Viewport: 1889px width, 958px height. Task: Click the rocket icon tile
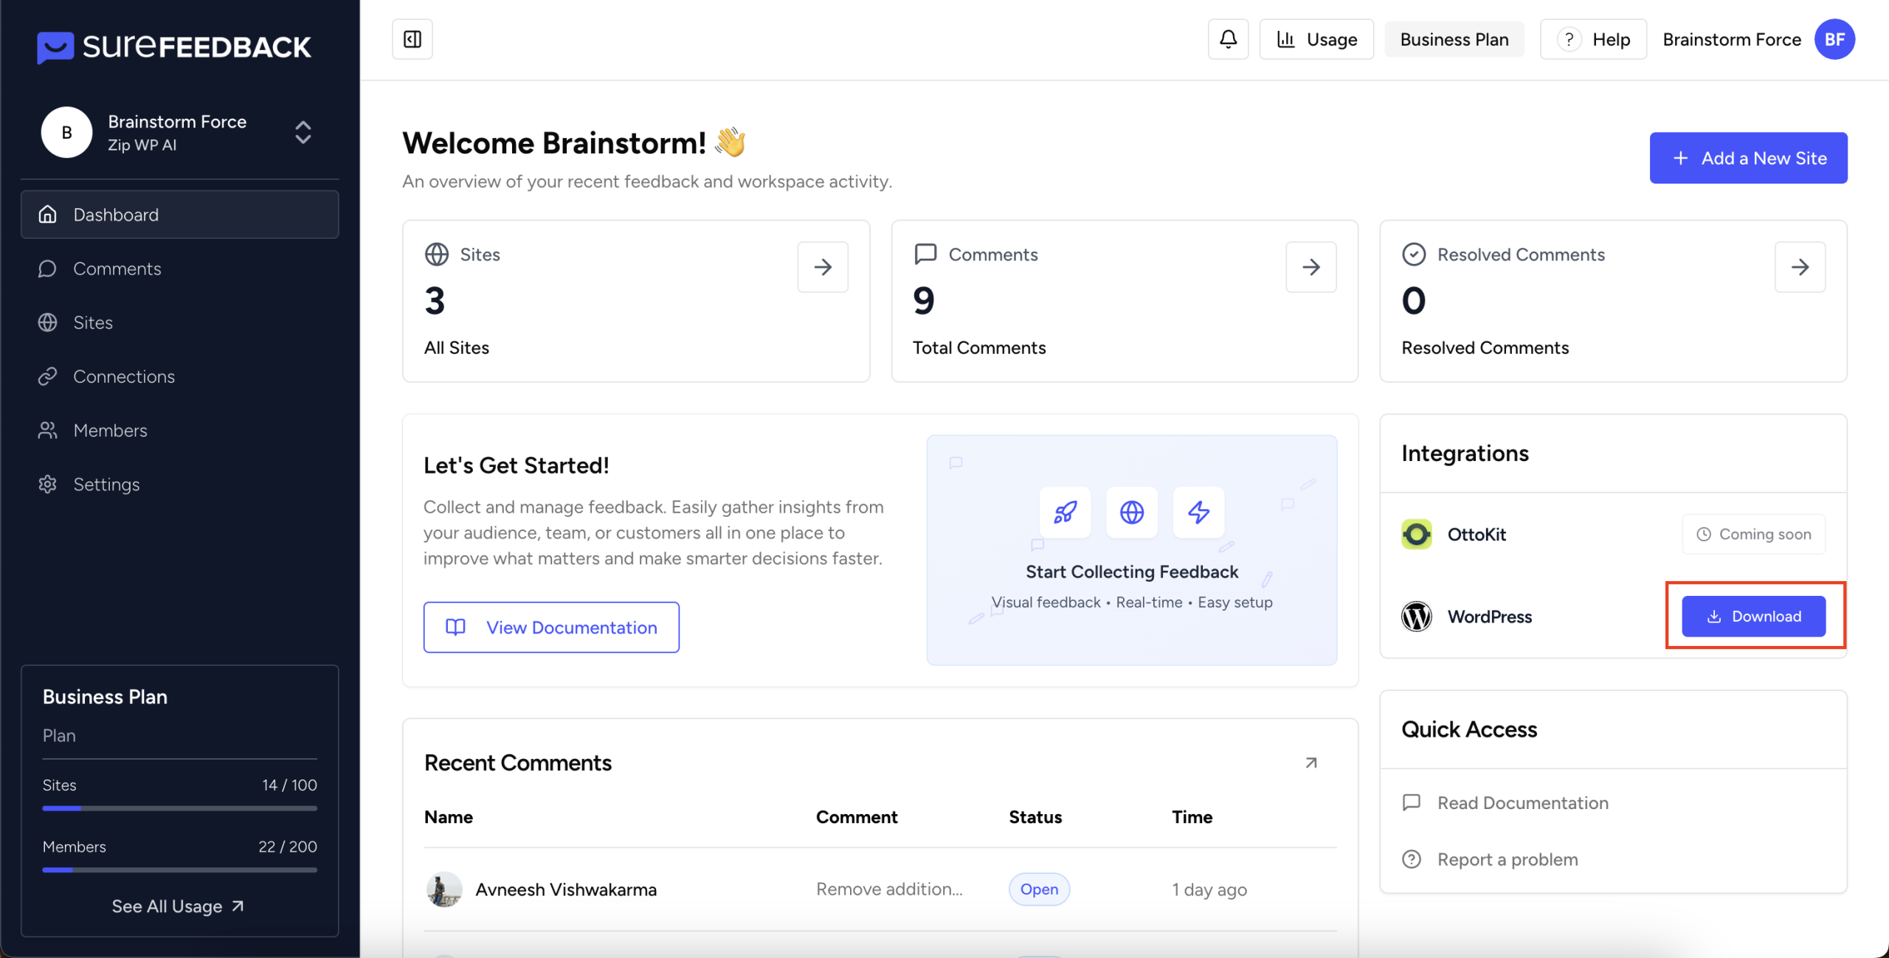coord(1065,512)
